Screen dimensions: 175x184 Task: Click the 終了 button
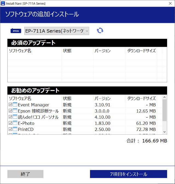tap(25, 174)
